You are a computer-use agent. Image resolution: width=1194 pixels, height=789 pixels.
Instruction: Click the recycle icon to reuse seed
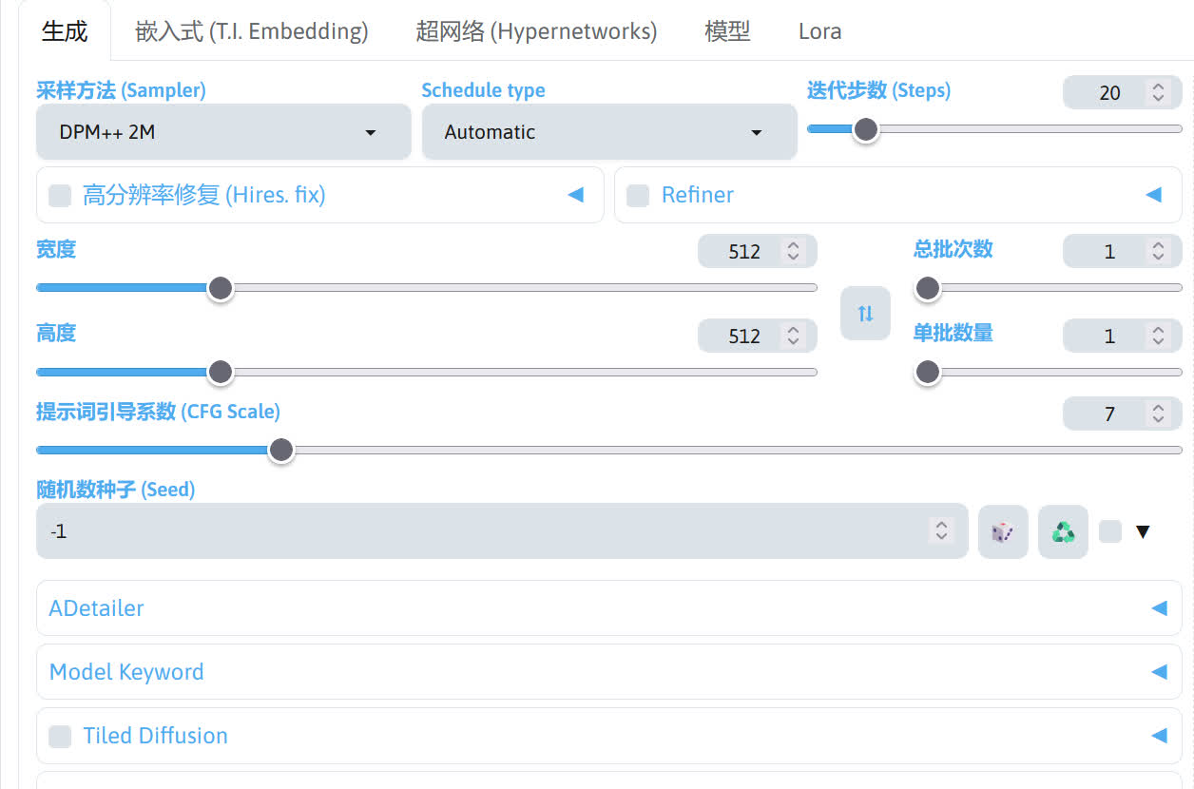1063,531
